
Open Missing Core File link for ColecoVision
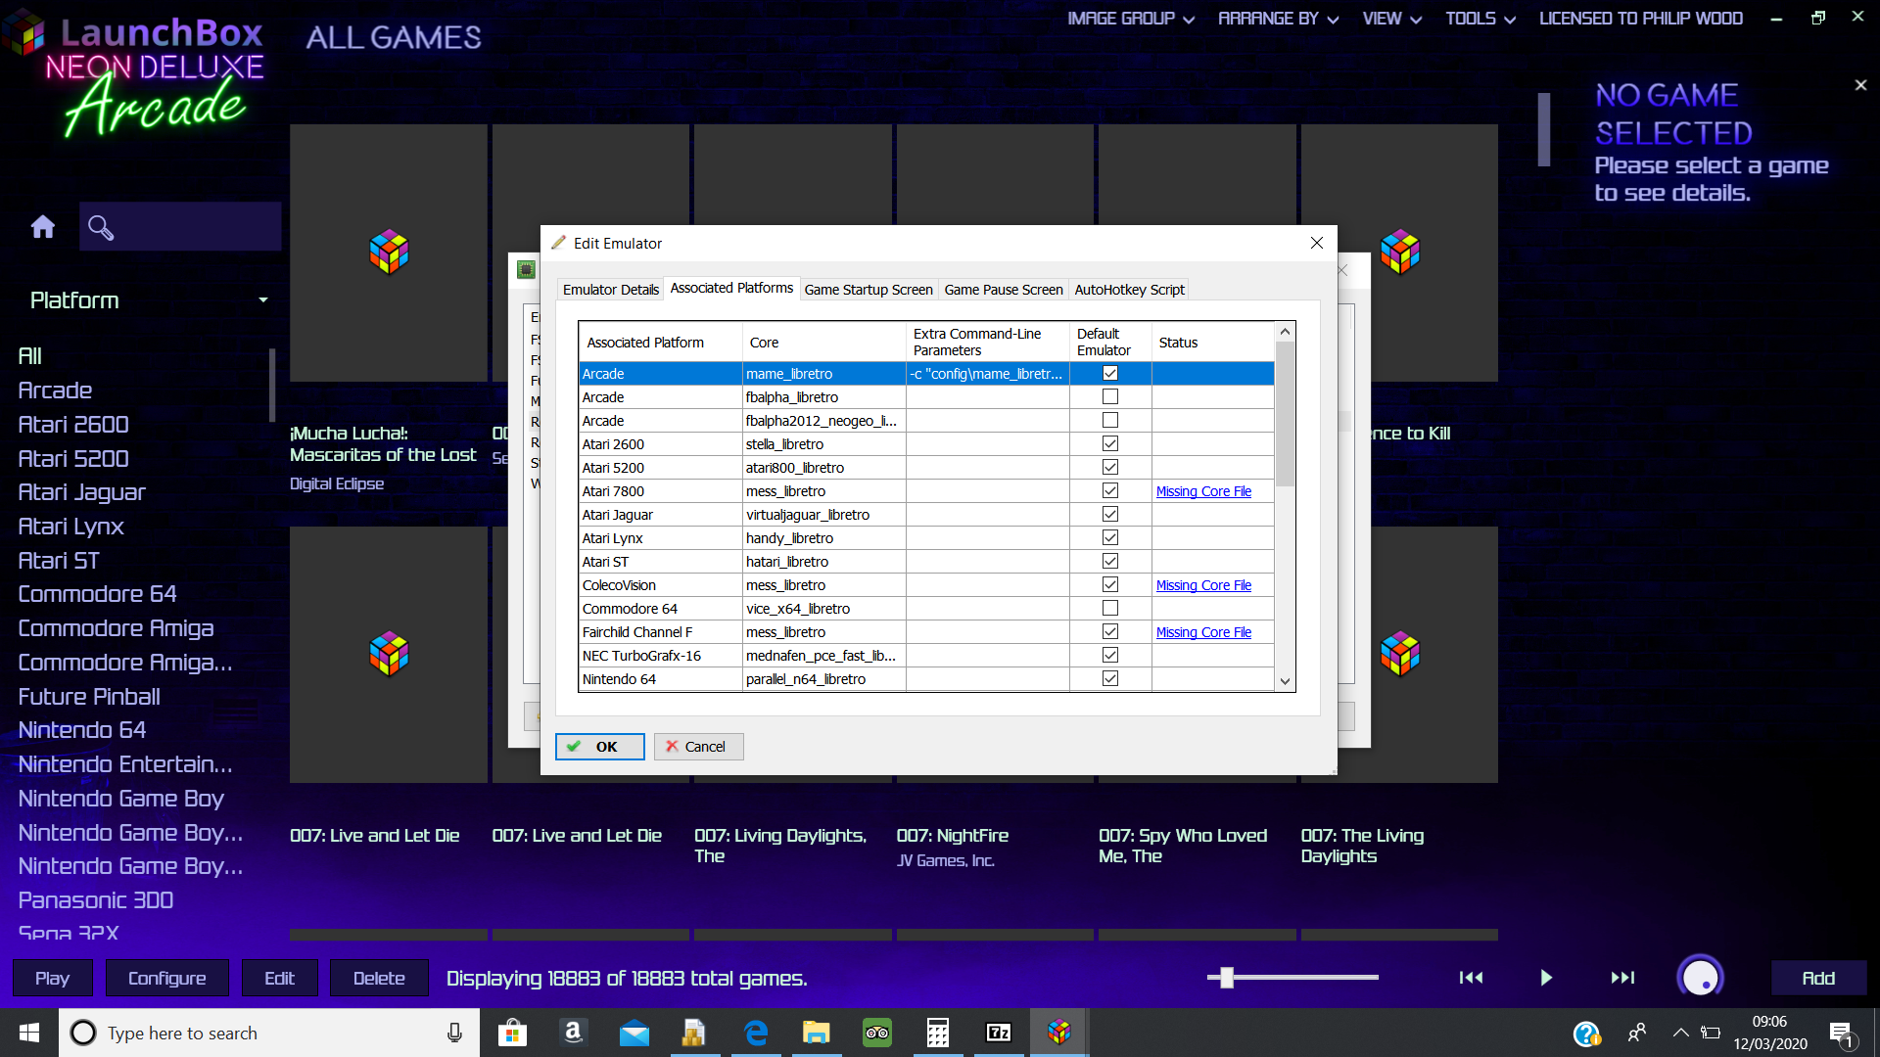coord(1203,585)
